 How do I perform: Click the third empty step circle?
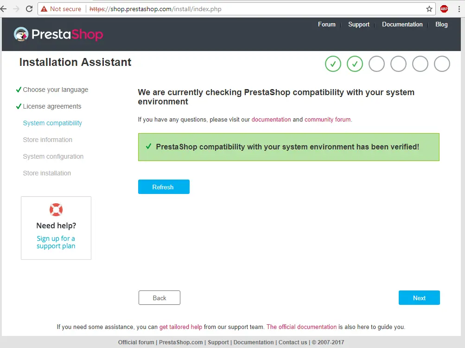coord(376,64)
